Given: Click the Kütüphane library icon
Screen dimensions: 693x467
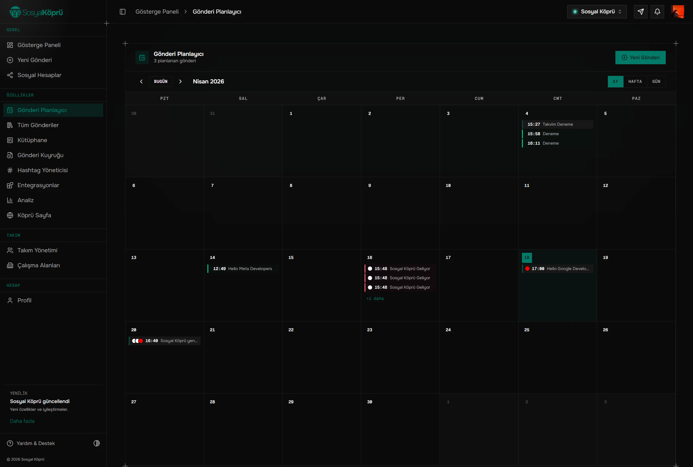Looking at the screenshot, I should [10, 140].
